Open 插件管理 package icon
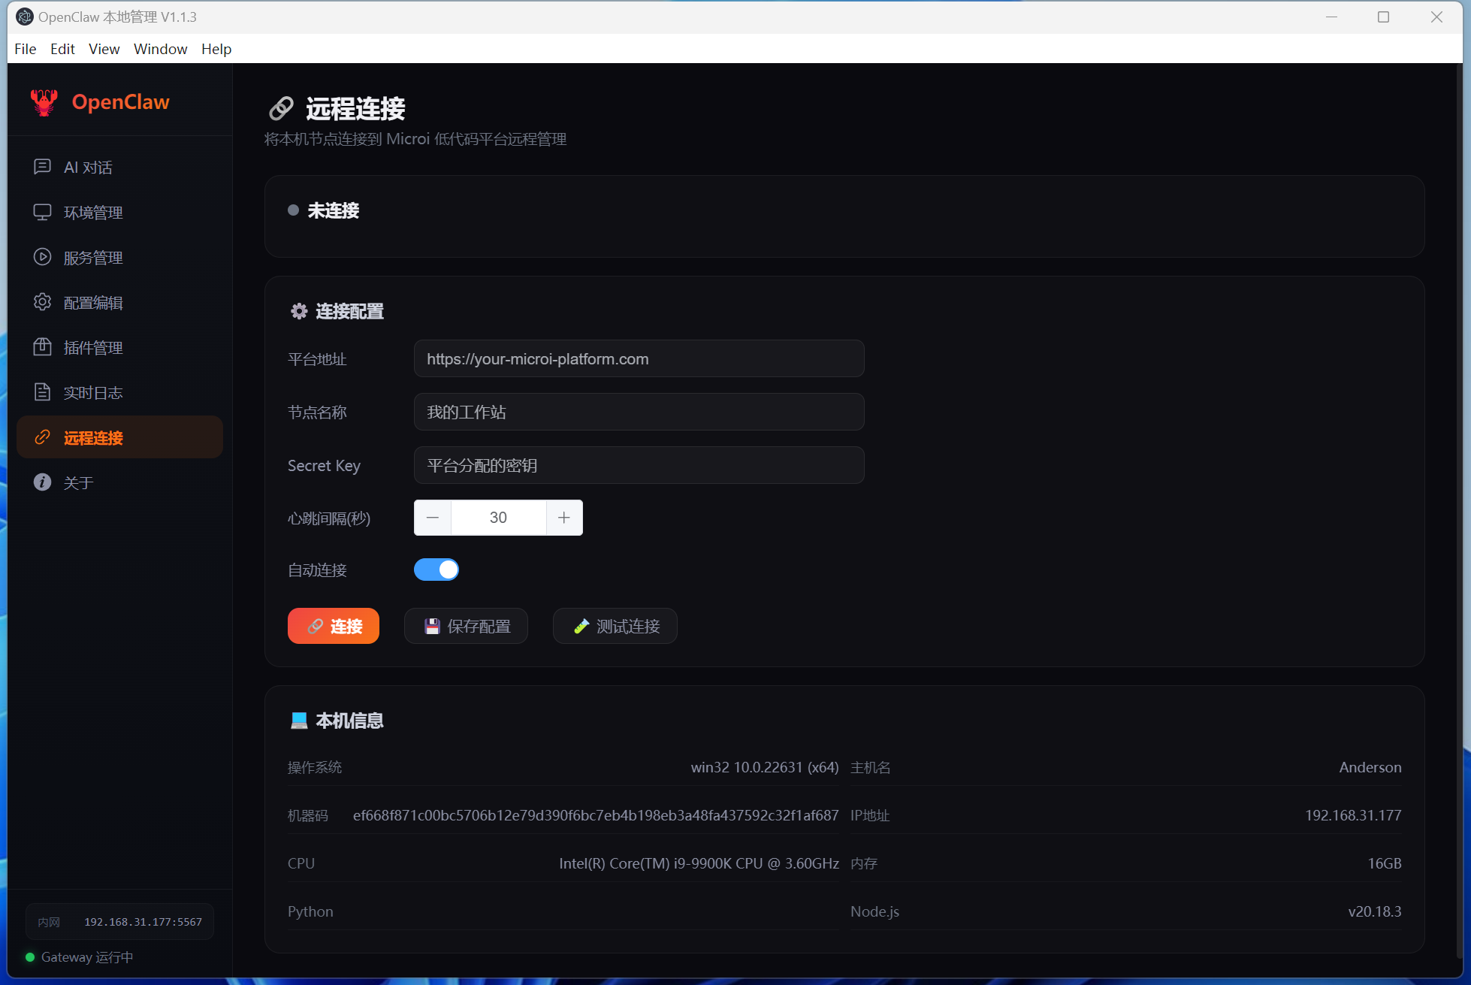 [42, 347]
